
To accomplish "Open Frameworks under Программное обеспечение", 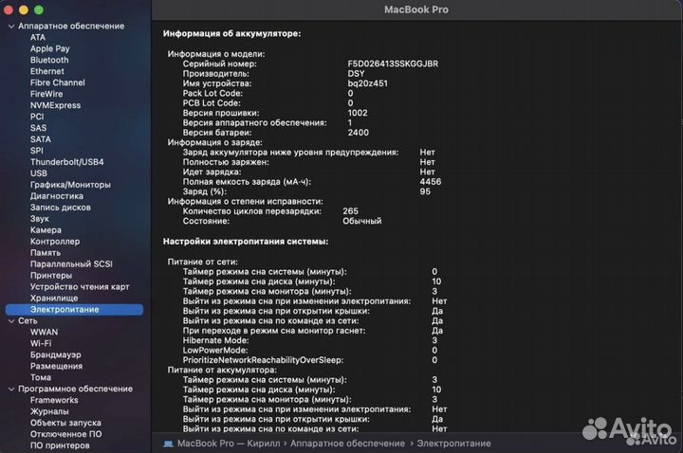I will tap(54, 400).
